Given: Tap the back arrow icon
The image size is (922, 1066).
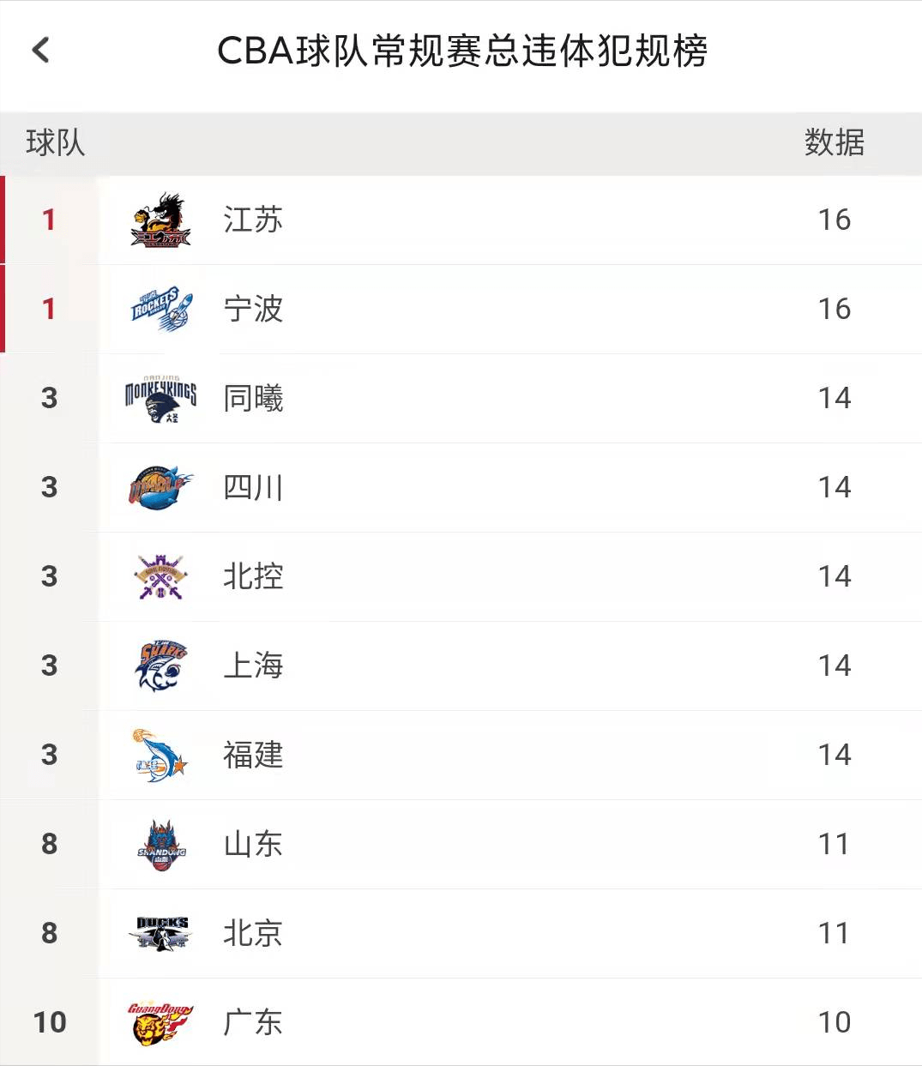Looking at the screenshot, I should point(40,51).
